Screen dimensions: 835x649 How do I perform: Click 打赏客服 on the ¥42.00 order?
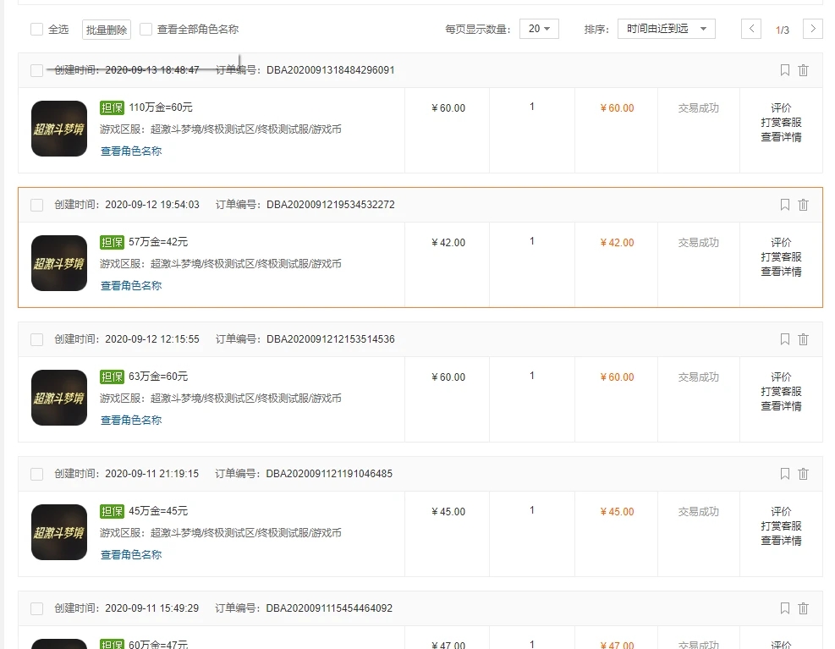pyautogui.click(x=780, y=256)
